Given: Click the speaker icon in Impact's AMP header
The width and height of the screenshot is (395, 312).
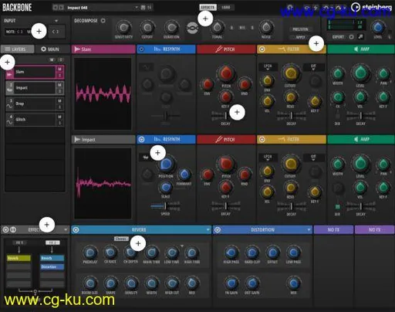Looking at the screenshot, I should [x=356, y=139].
